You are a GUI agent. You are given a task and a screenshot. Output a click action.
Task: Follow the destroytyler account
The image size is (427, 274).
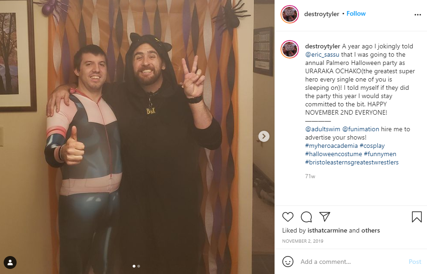pyautogui.click(x=356, y=14)
